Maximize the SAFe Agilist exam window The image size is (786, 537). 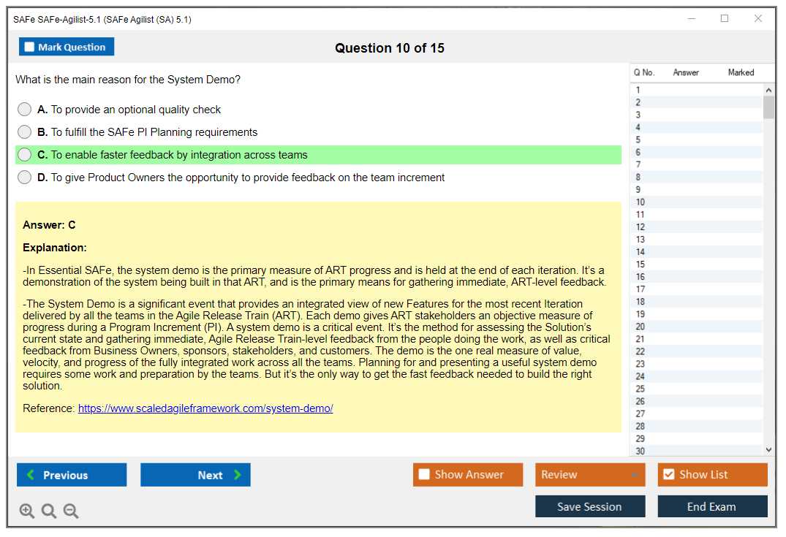pyautogui.click(x=725, y=18)
